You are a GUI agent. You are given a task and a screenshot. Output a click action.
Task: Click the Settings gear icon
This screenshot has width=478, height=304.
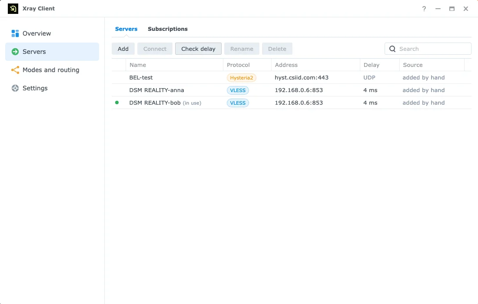point(15,88)
